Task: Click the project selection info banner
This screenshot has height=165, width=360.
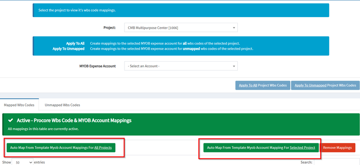Action: pos(181,10)
